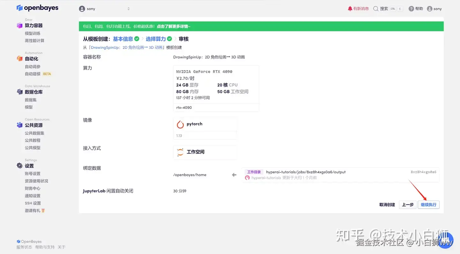The height and width of the screenshot is (254, 460).
Task: Open 数据集 in sidebar
Action: (31, 100)
